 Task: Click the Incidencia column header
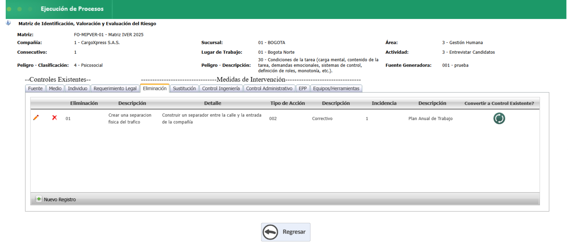pos(384,103)
